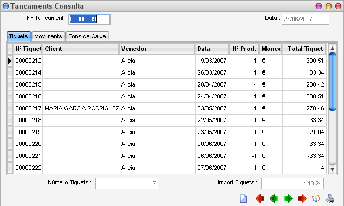Click the Data field showing 27/06/2007
Viewport: 344px width, 206px height.
[x=306, y=19]
